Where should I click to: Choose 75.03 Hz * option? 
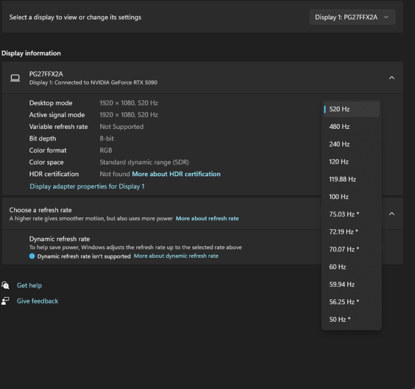point(352,214)
